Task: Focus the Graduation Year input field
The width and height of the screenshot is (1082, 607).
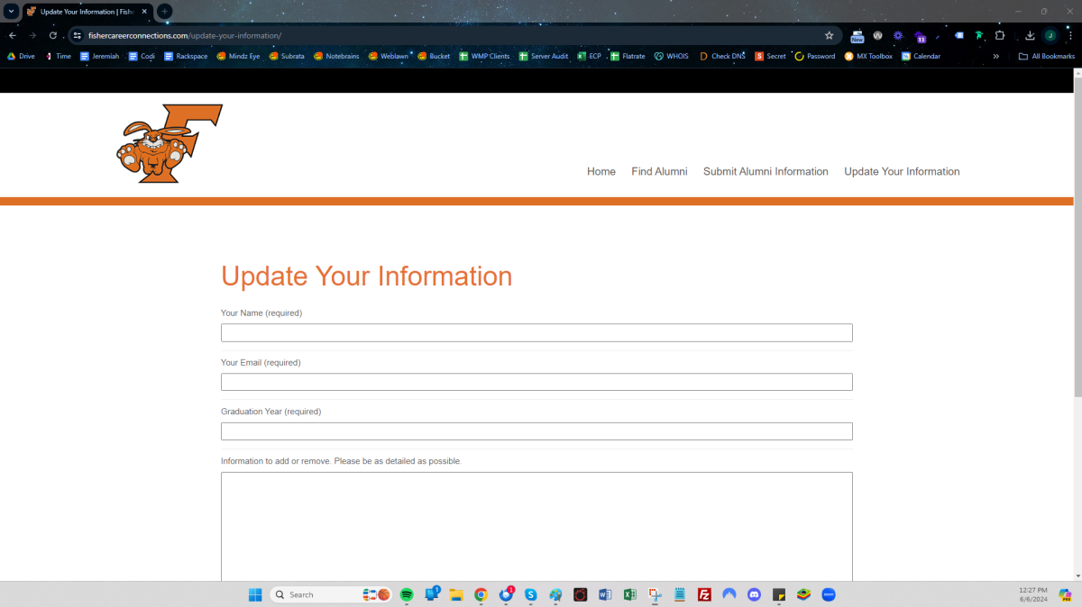Action: (x=536, y=431)
